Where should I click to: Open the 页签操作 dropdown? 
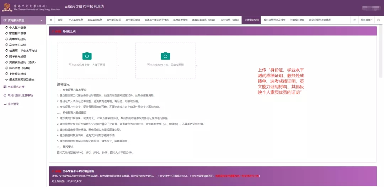coord(366,20)
